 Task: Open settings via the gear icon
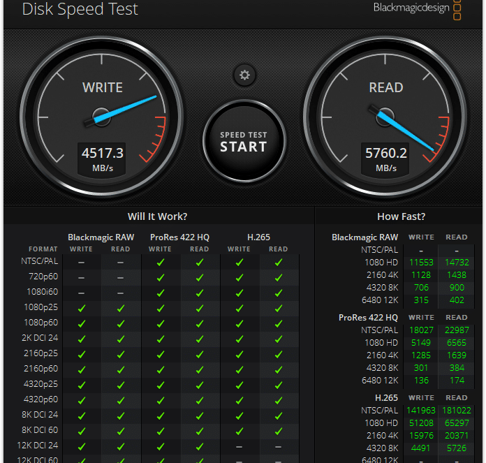click(x=244, y=75)
